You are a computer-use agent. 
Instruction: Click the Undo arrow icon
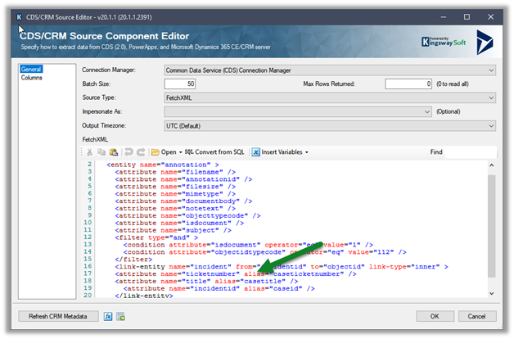(x=127, y=151)
